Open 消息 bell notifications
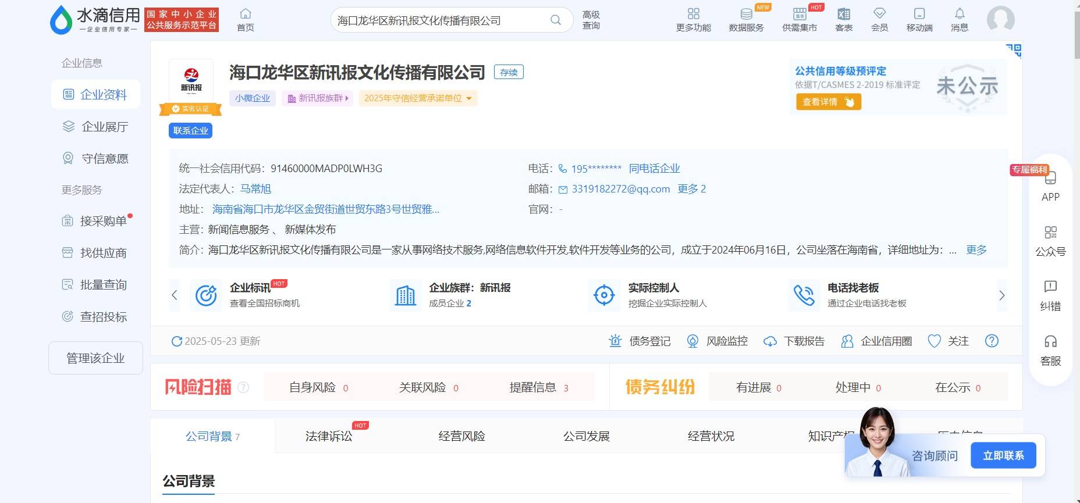 point(960,14)
